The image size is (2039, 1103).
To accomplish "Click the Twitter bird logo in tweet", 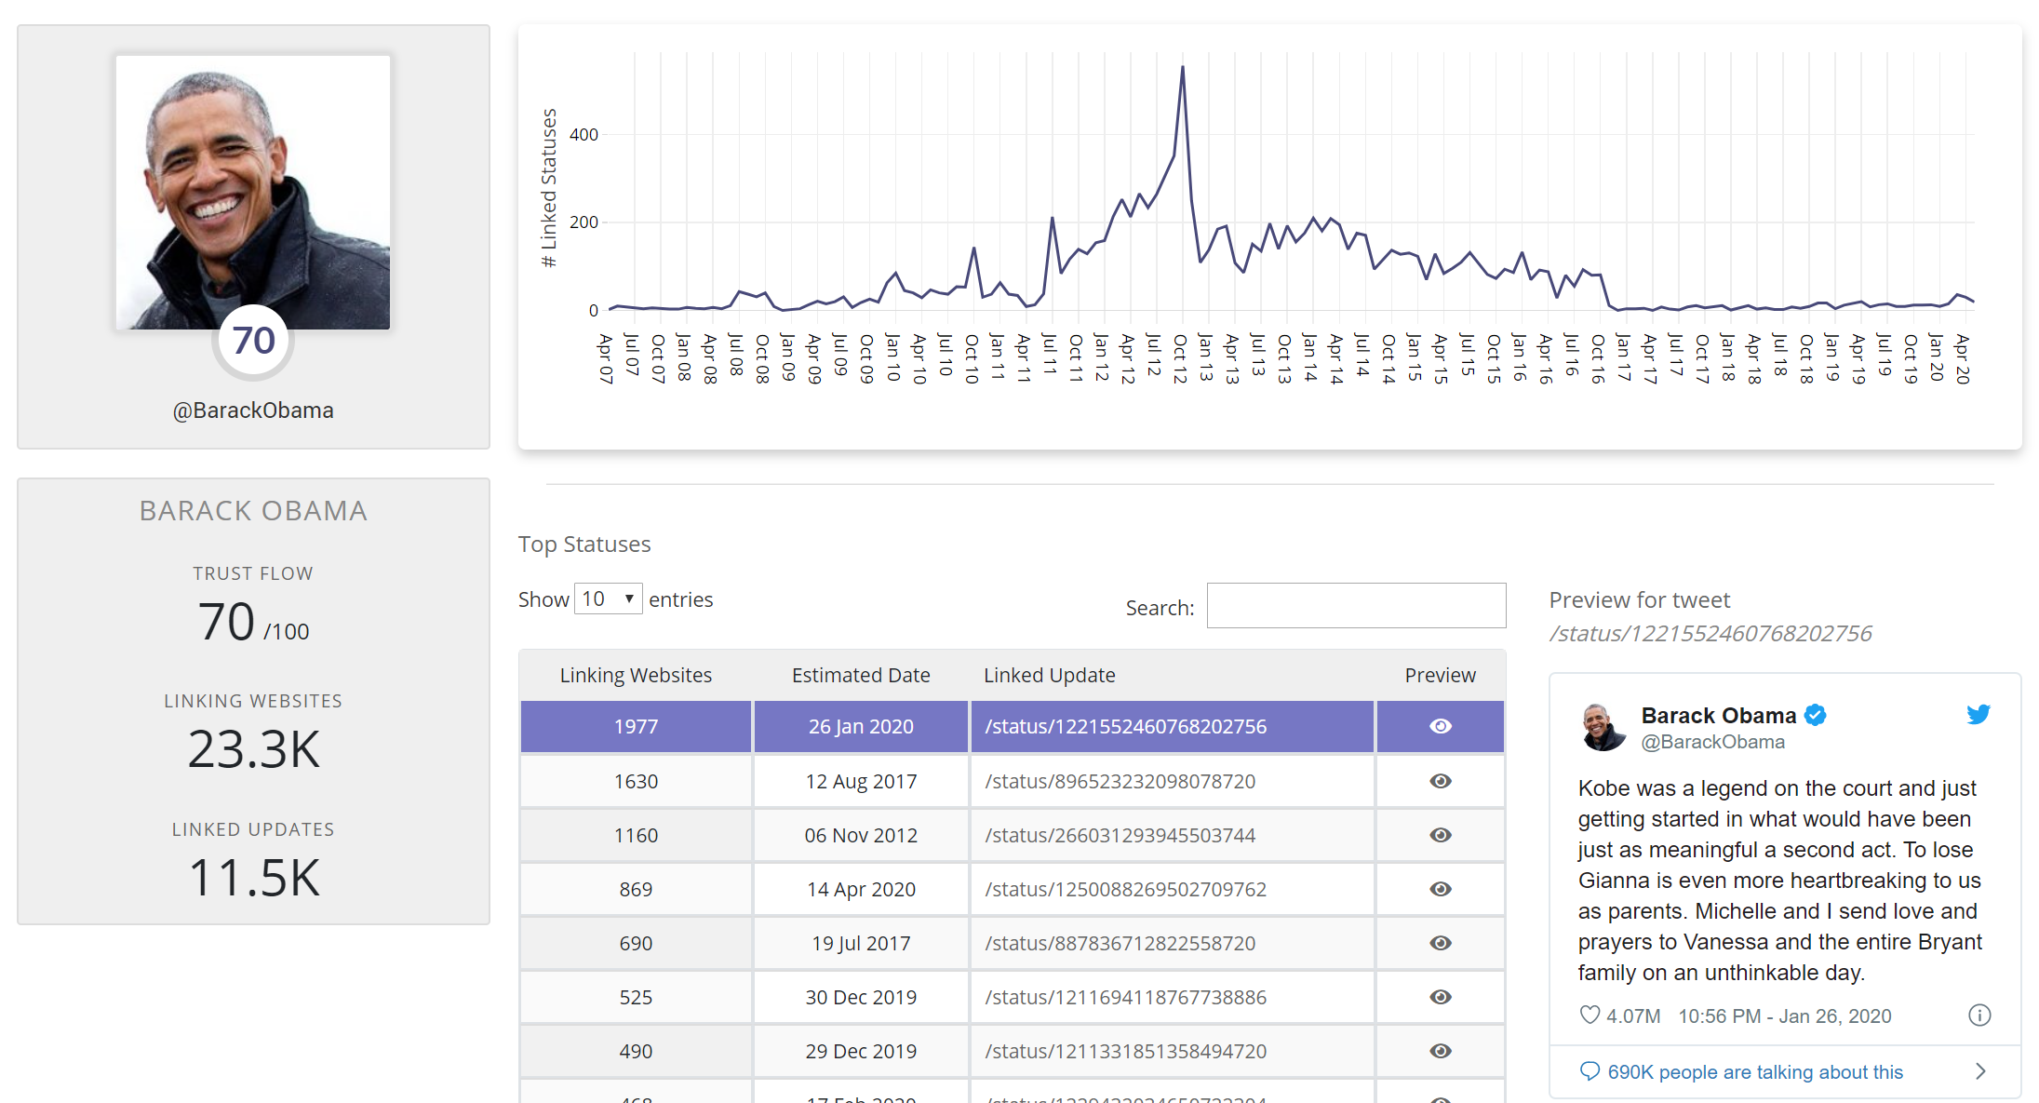I will [x=1979, y=714].
